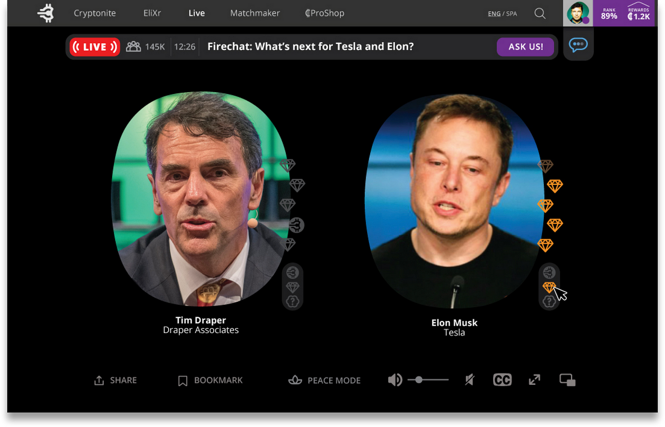Click the question icon beside Tim Draper
Image resolution: width=665 pixels, height=427 pixels.
point(293,302)
